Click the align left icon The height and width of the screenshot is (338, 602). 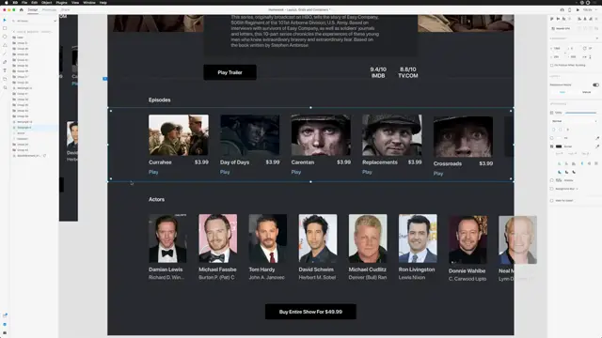coord(579,19)
